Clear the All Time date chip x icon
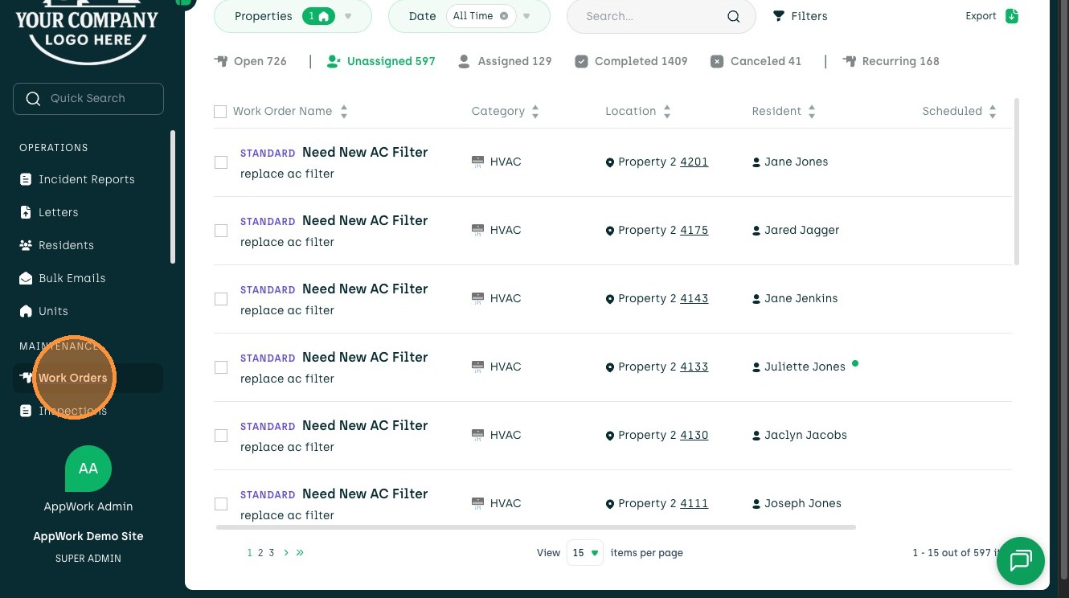Image resolution: width=1069 pixels, height=598 pixels. [x=504, y=16]
